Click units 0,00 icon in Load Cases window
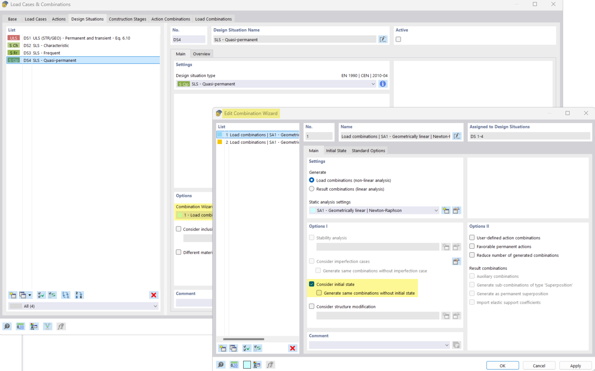The width and height of the screenshot is (595, 371). (x=20, y=326)
